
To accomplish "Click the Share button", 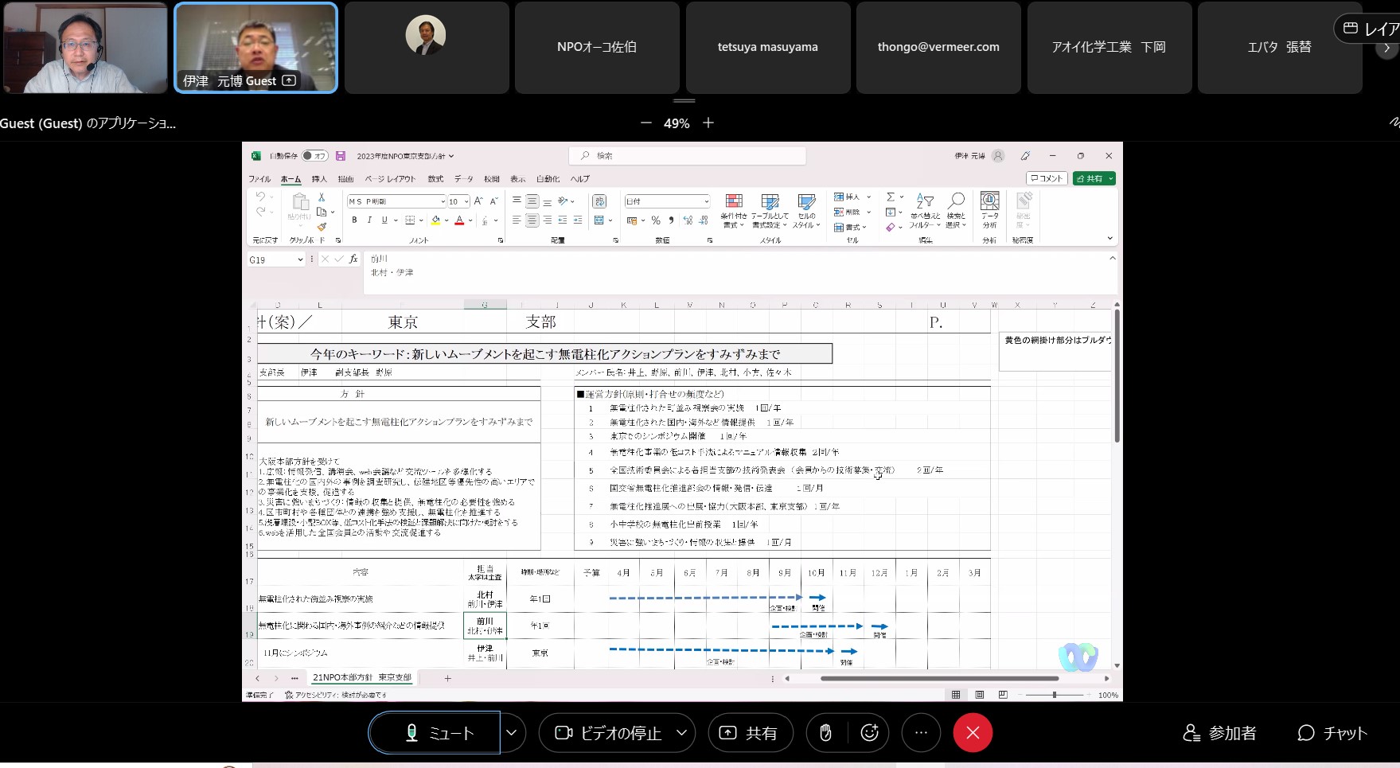I will pyautogui.click(x=750, y=733).
